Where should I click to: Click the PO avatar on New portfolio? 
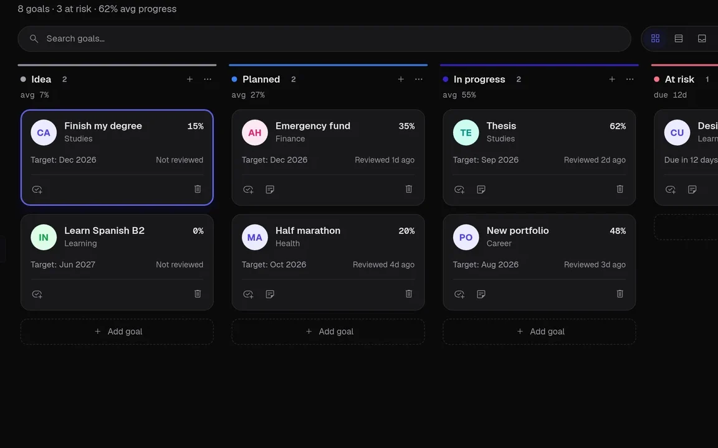tap(466, 237)
